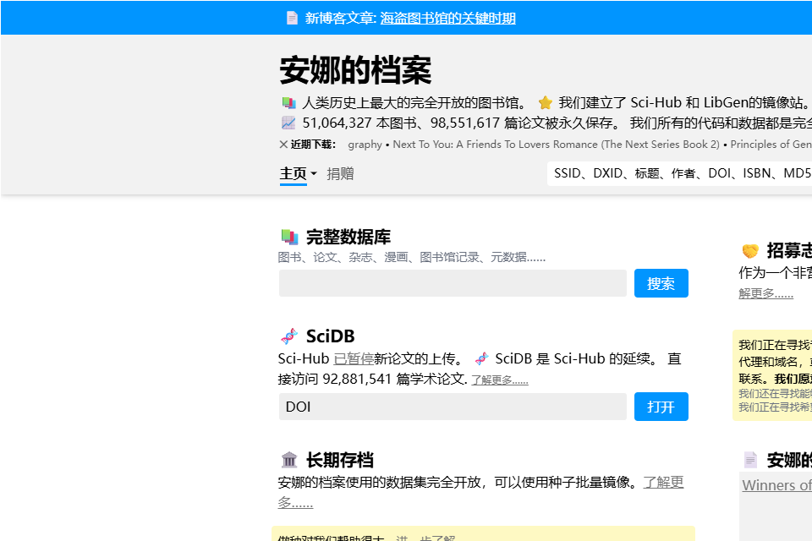This screenshot has height=541, width=812.
Task: Click the DNA icon before SciDB 是 Sci-Hub 的延续
Action: 481,358
